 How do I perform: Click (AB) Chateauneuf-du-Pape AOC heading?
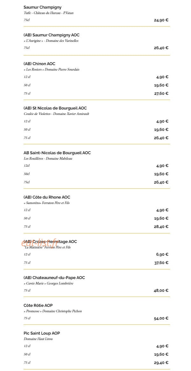point(54,277)
